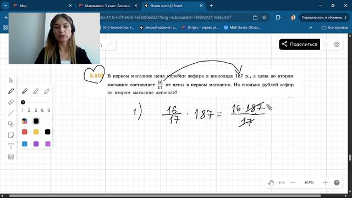The width and height of the screenshot is (352, 198).
Task: Insert an image onto the board
Action: pos(11,157)
